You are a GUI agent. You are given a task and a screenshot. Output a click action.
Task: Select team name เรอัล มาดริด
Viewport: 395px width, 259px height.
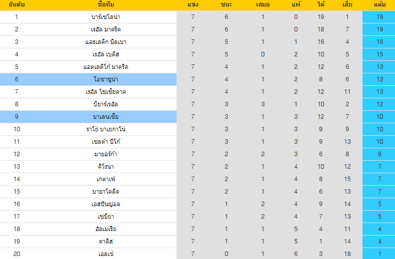coord(106,29)
